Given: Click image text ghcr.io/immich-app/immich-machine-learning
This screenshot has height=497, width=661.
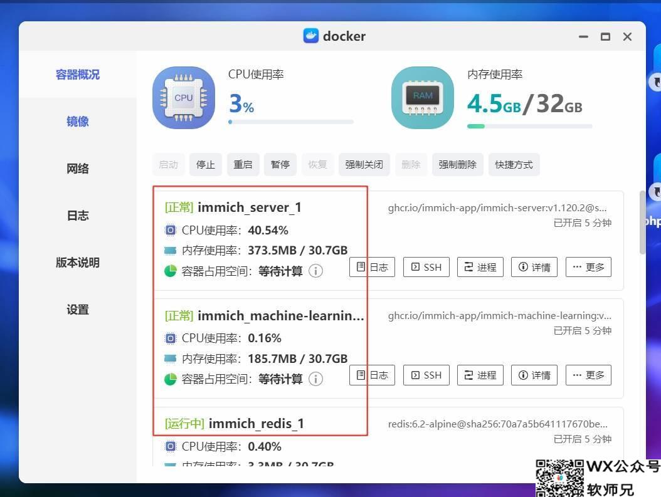Looking at the screenshot, I should point(500,315).
